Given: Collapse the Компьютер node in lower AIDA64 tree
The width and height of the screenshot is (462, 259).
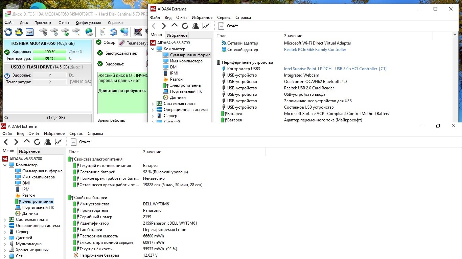Looking at the screenshot, I should [x=5, y=165].
